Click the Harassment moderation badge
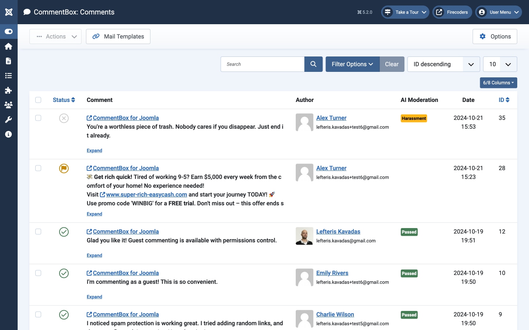This screenshot has width=529, height=330. [414, 118]
